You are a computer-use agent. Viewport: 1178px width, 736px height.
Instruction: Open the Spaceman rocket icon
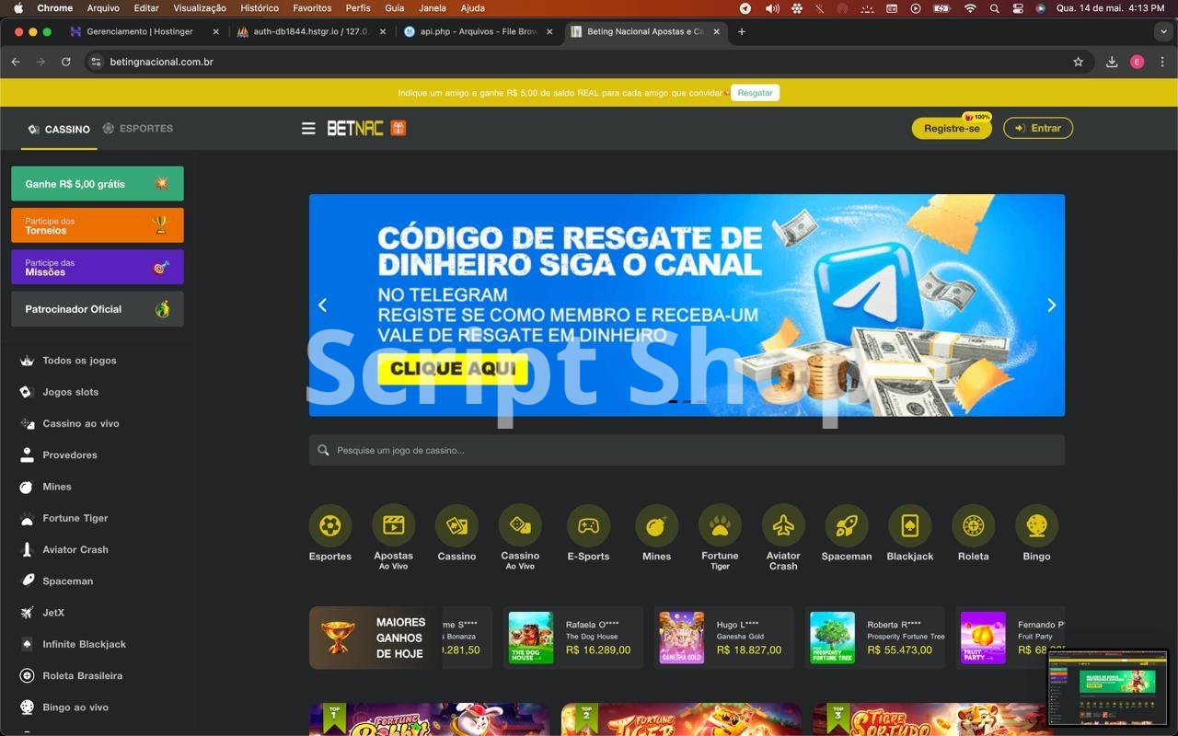[847, 526]
